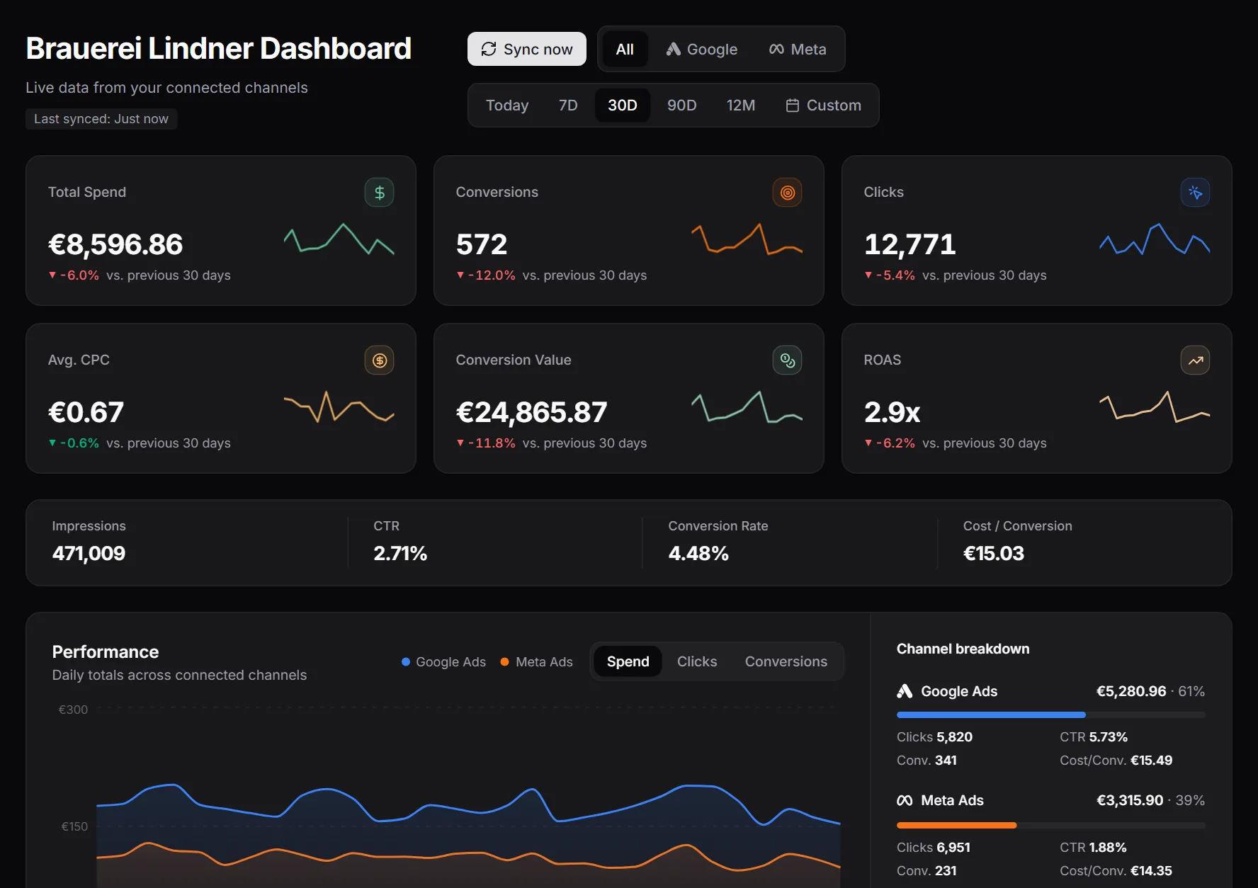Screen dimensions: 1258x888
Task: Click the Google Ads blue share bar
Action: point(991,715)
